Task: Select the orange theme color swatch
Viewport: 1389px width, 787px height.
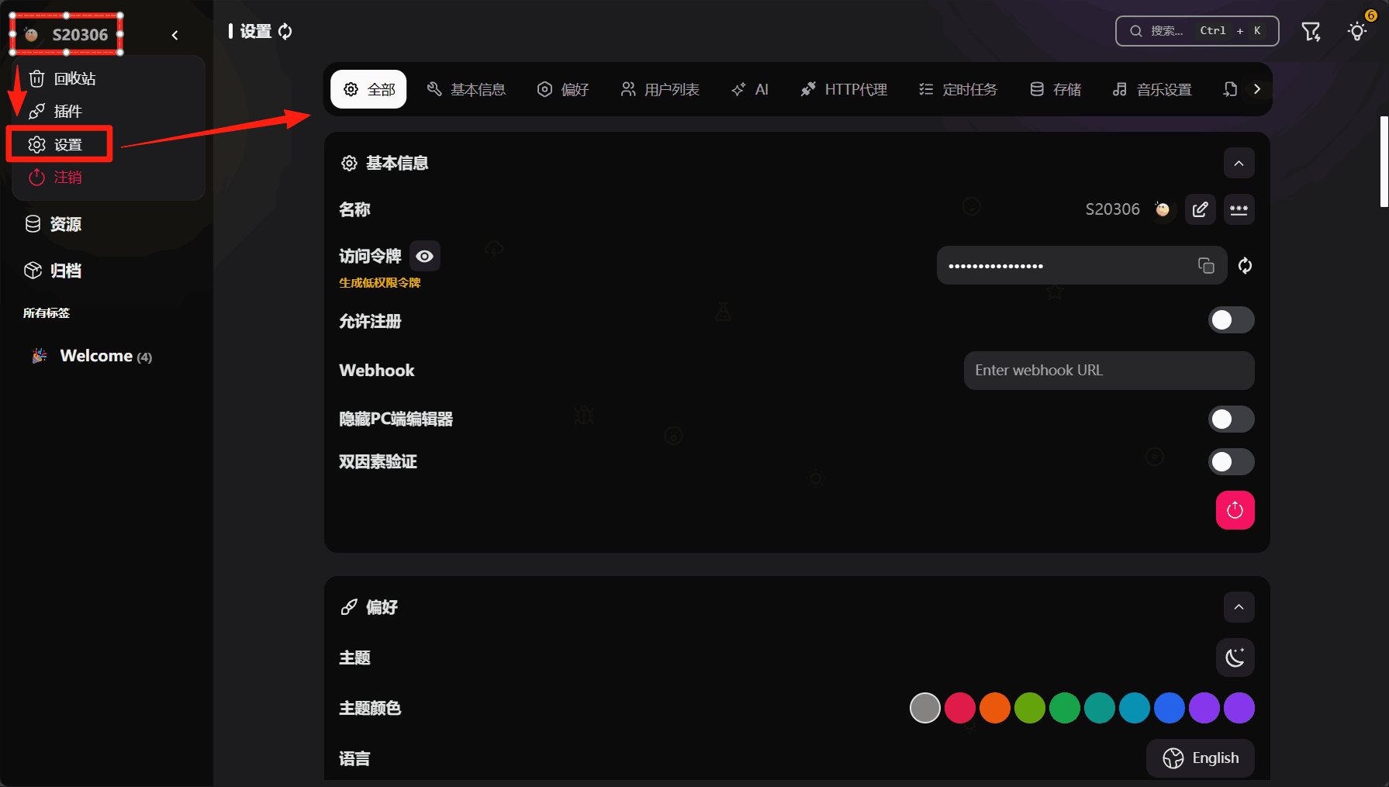Action: click(x=994, y=708)
